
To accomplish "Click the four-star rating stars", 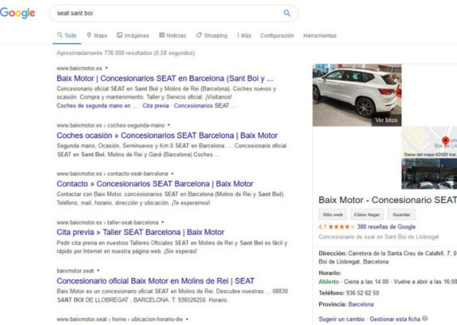I will pyautogui.click(x=341, y=227).
